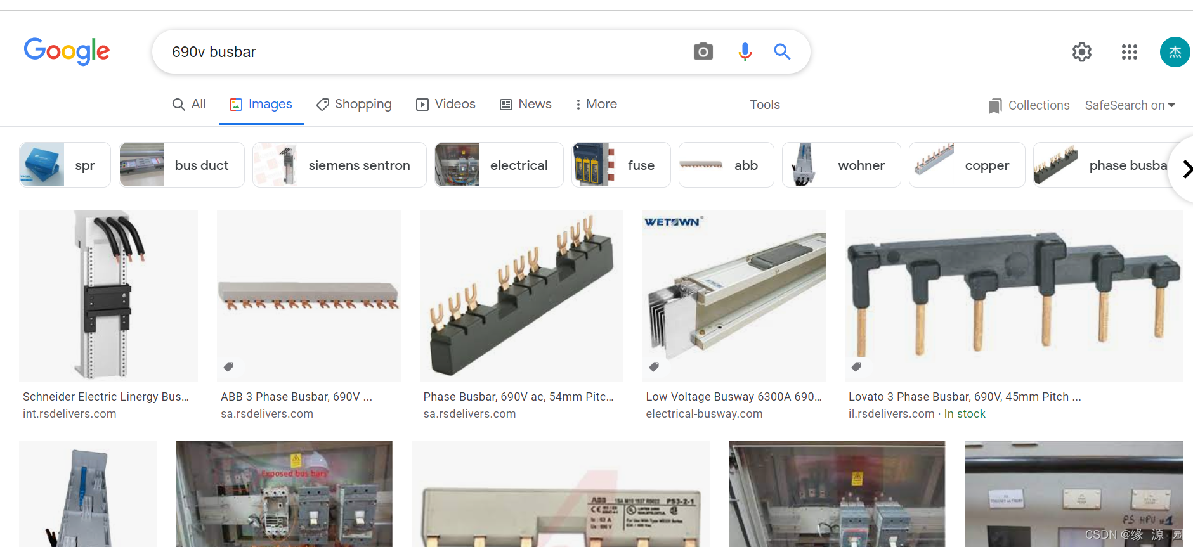Open the blue vertical busbar holder image
Image resolution: width=1193 pixels, height=547 pixels.
coord(88,494)
